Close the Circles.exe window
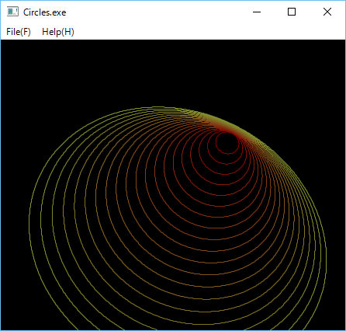346x331 pixels. coord(327,12)
